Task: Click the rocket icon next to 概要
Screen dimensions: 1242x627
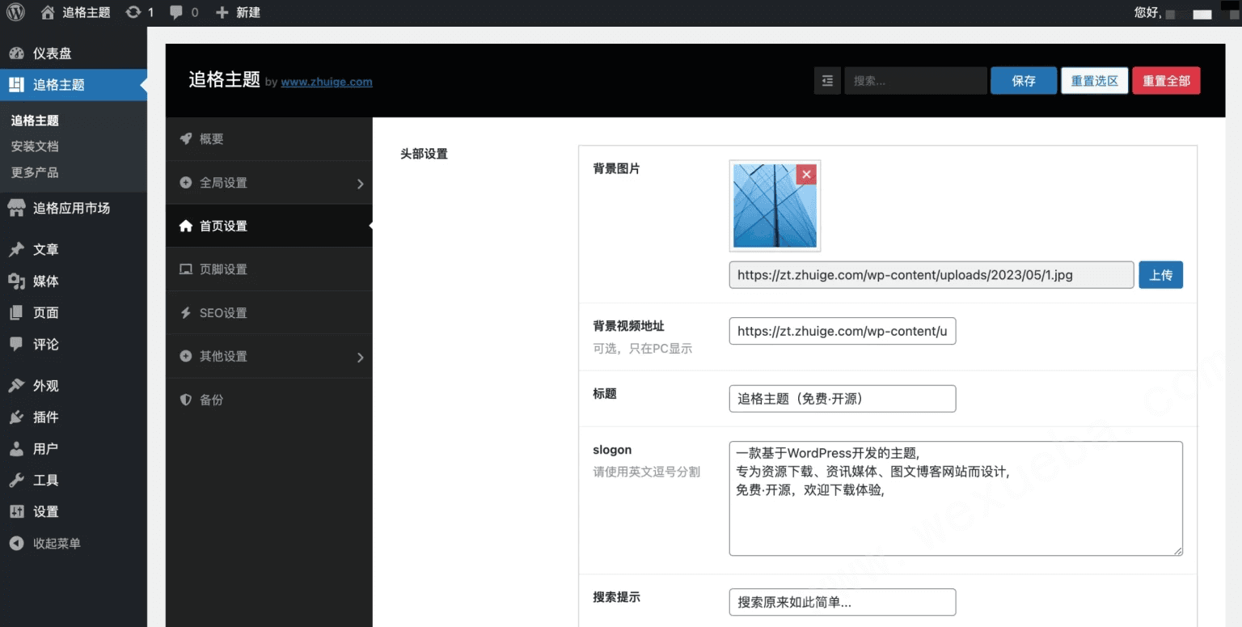Action: tap(186, 138)
